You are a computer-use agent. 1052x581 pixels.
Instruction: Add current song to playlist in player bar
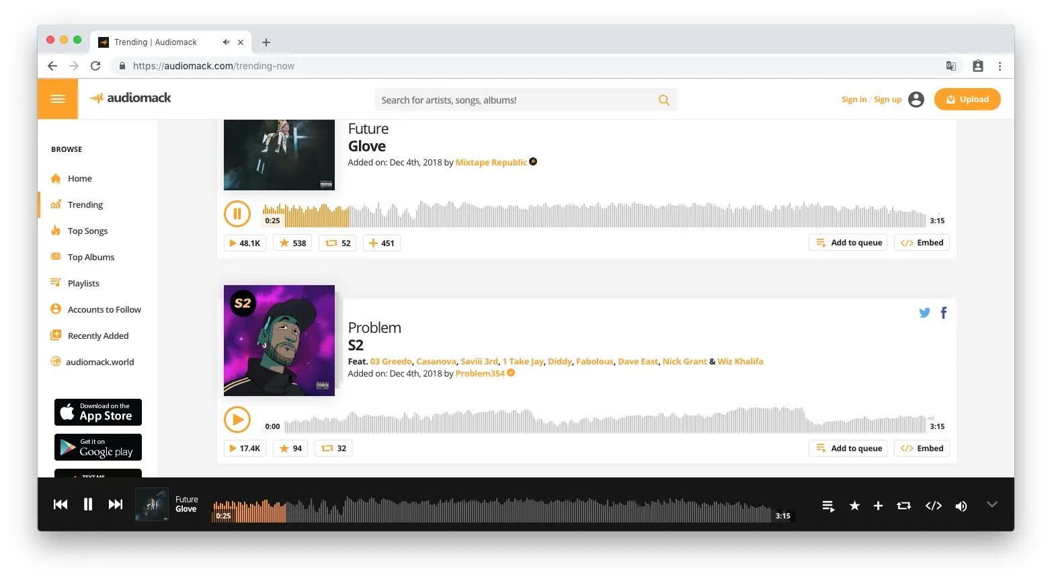pyautogui.click(x=878, y=506)
